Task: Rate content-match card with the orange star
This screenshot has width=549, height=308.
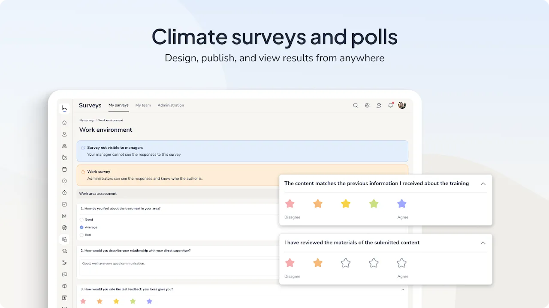Action: click(x=318, y=204)
